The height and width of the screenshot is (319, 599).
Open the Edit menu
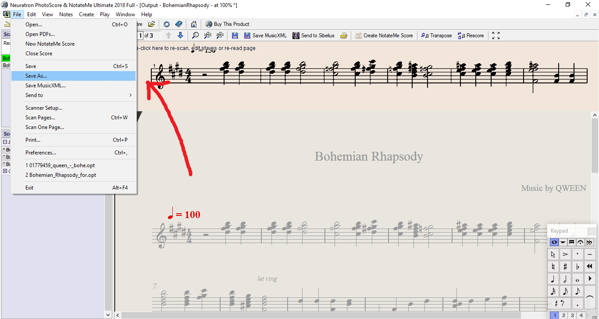coord(32,14)
